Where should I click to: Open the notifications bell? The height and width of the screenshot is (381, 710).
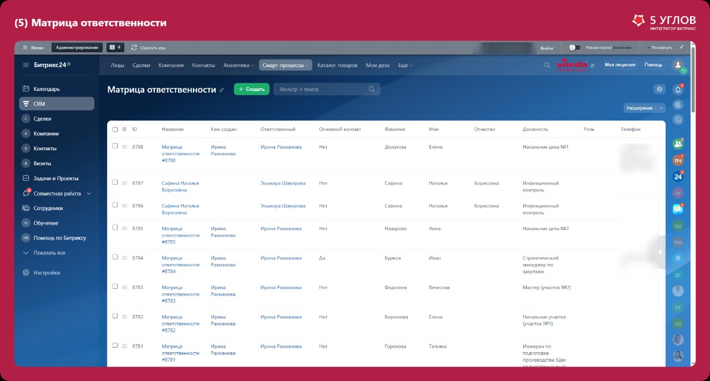click(677, 89)
